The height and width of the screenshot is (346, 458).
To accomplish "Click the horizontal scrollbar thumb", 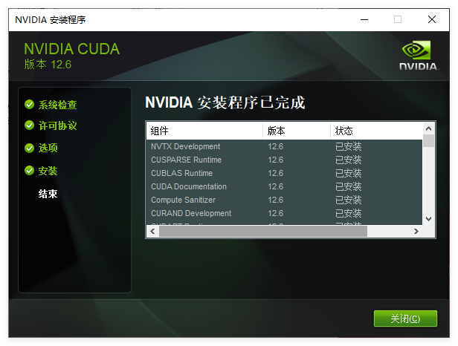I will 263,232.
